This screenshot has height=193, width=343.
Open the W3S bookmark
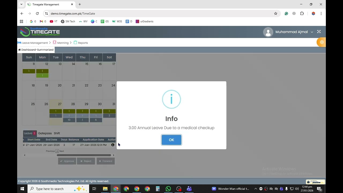pos(117,21)
